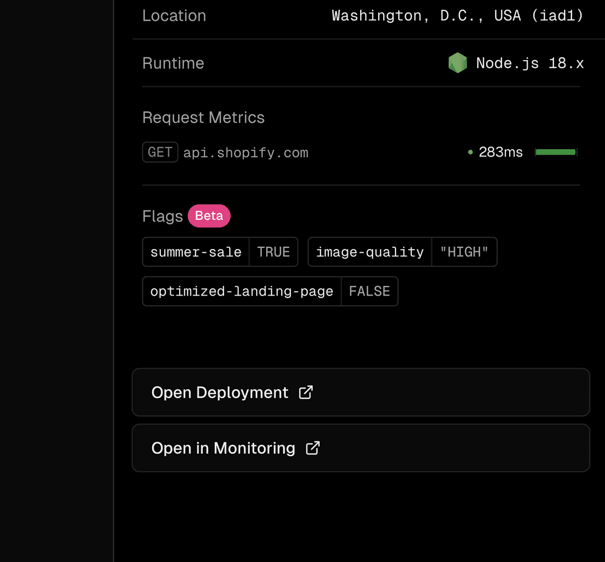Toggle the image-quality HIGH flag
Image resolution: width=605 pixels, height=562 pixels.
[402, 252]
